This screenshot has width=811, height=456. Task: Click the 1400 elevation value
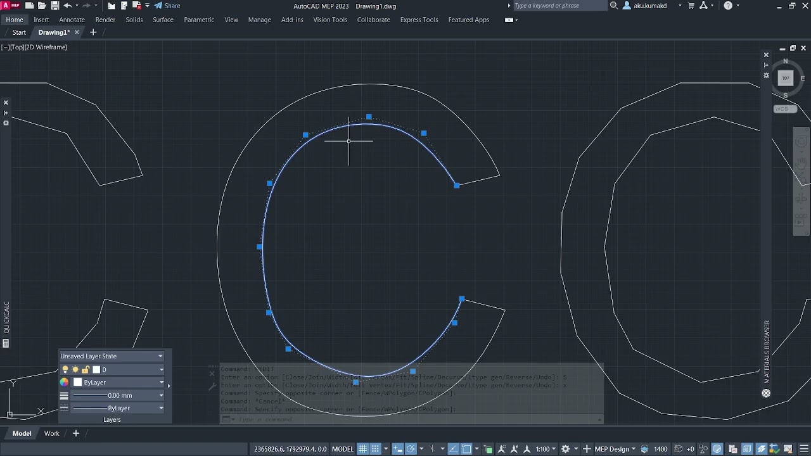[661, 449]
